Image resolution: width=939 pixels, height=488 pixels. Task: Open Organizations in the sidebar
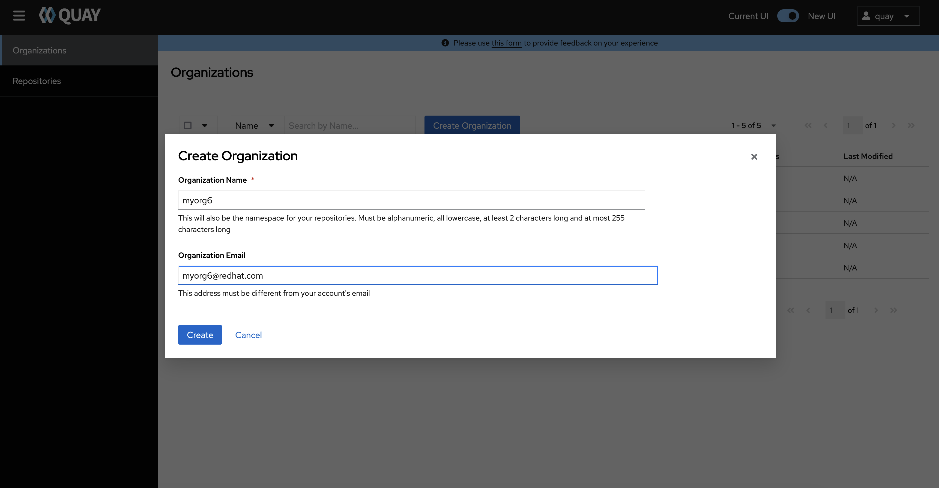[39, 50]
